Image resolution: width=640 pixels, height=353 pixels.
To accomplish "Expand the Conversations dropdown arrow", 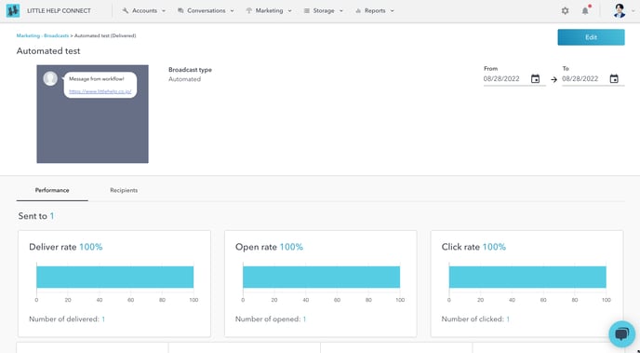I will coord(233,11).
